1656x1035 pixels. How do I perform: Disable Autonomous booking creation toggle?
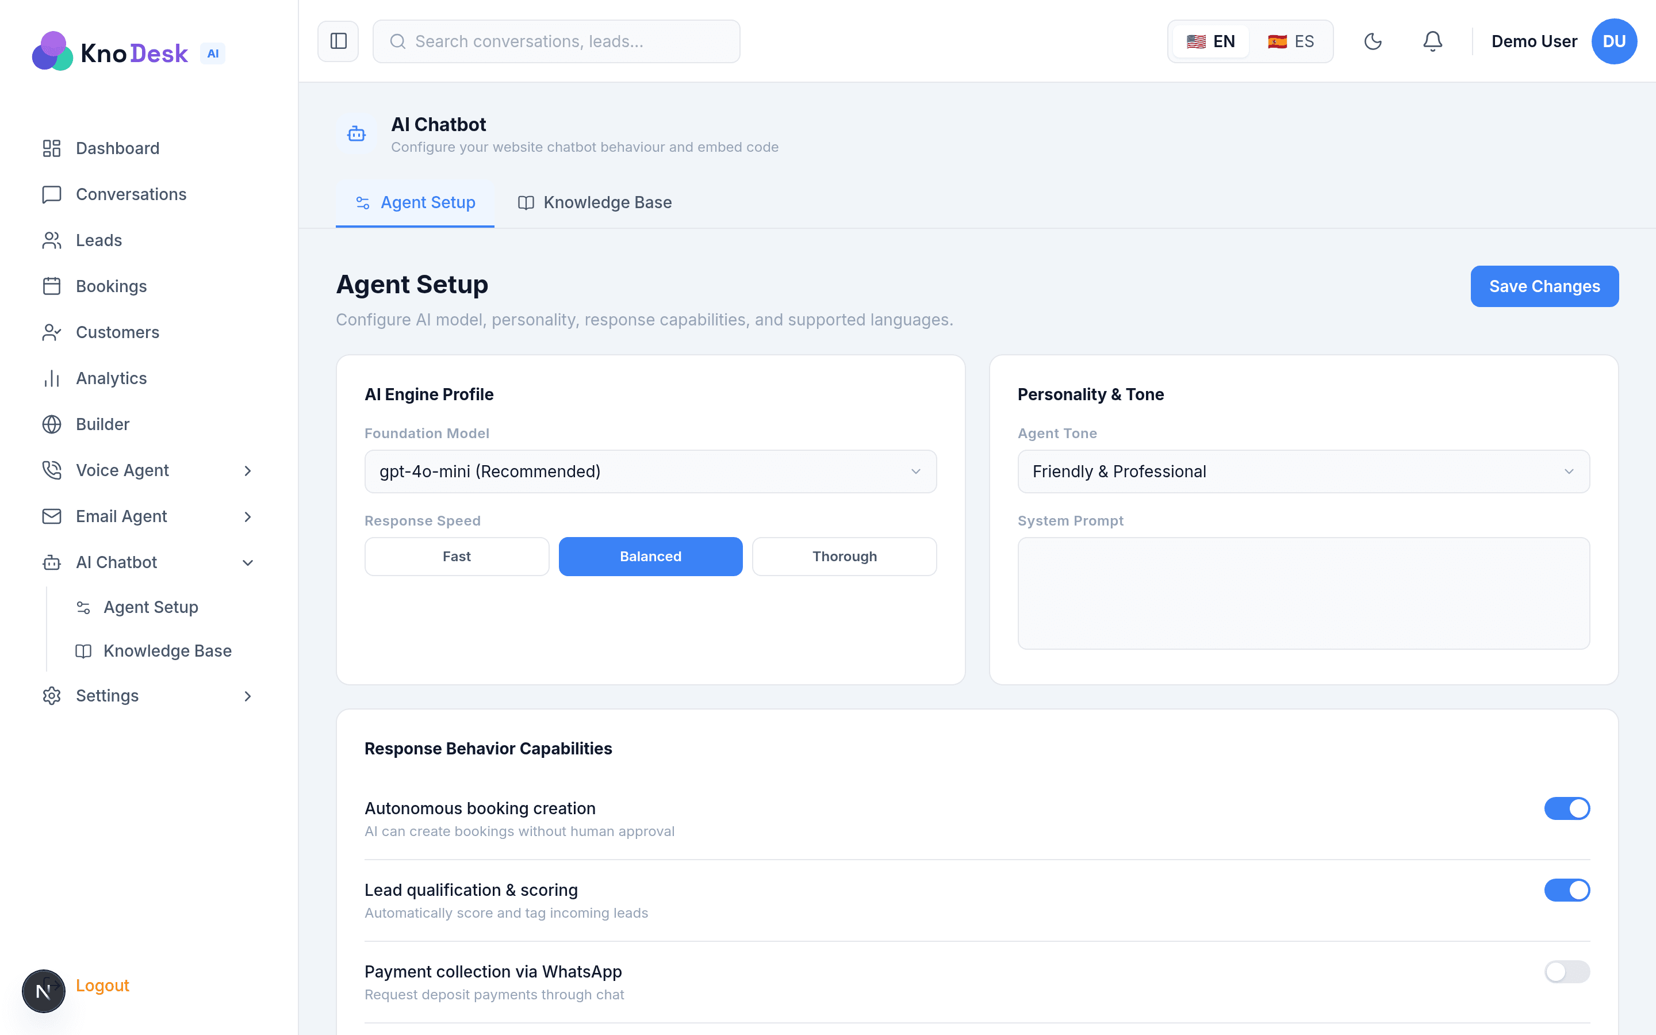pyautogui.click(x=1566, y=808)
